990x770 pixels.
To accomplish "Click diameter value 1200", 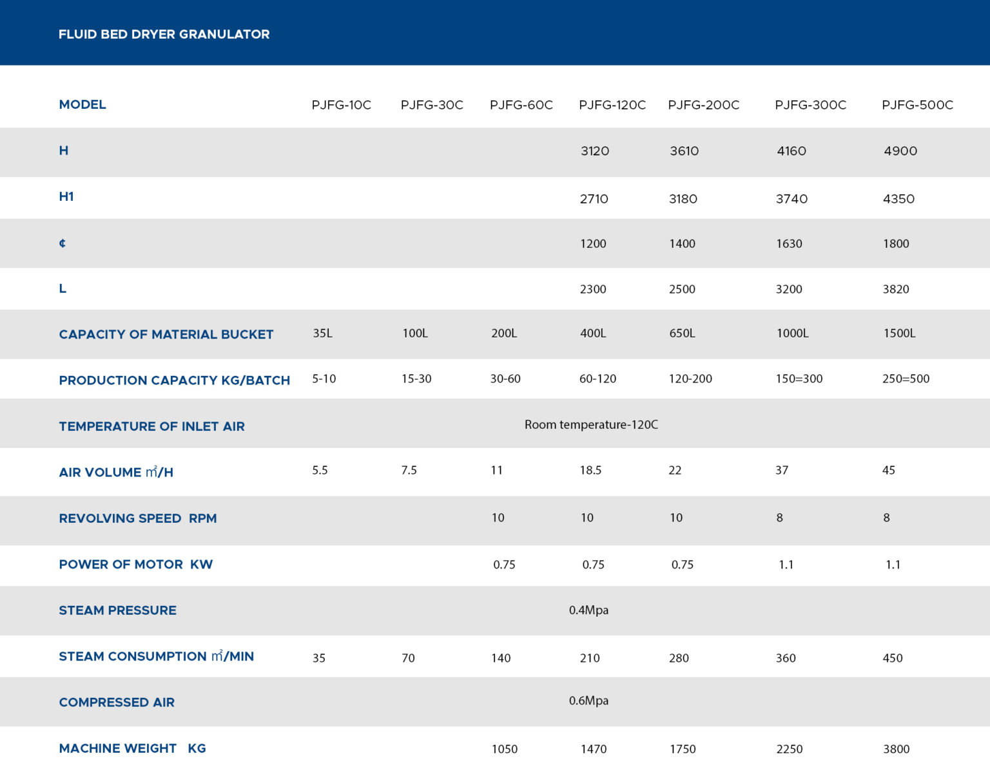I will tap(593, 243).
